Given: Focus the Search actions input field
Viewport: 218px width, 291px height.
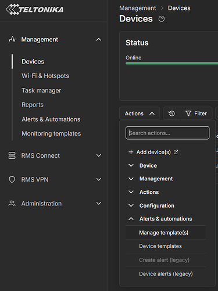Looking at the screenshot, I should pos(167,133).
